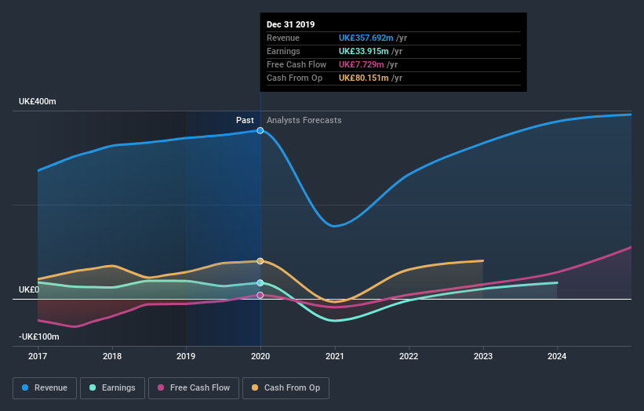
Task: Click the UK£357.692m revenue value
Action: tap(366, 38)
